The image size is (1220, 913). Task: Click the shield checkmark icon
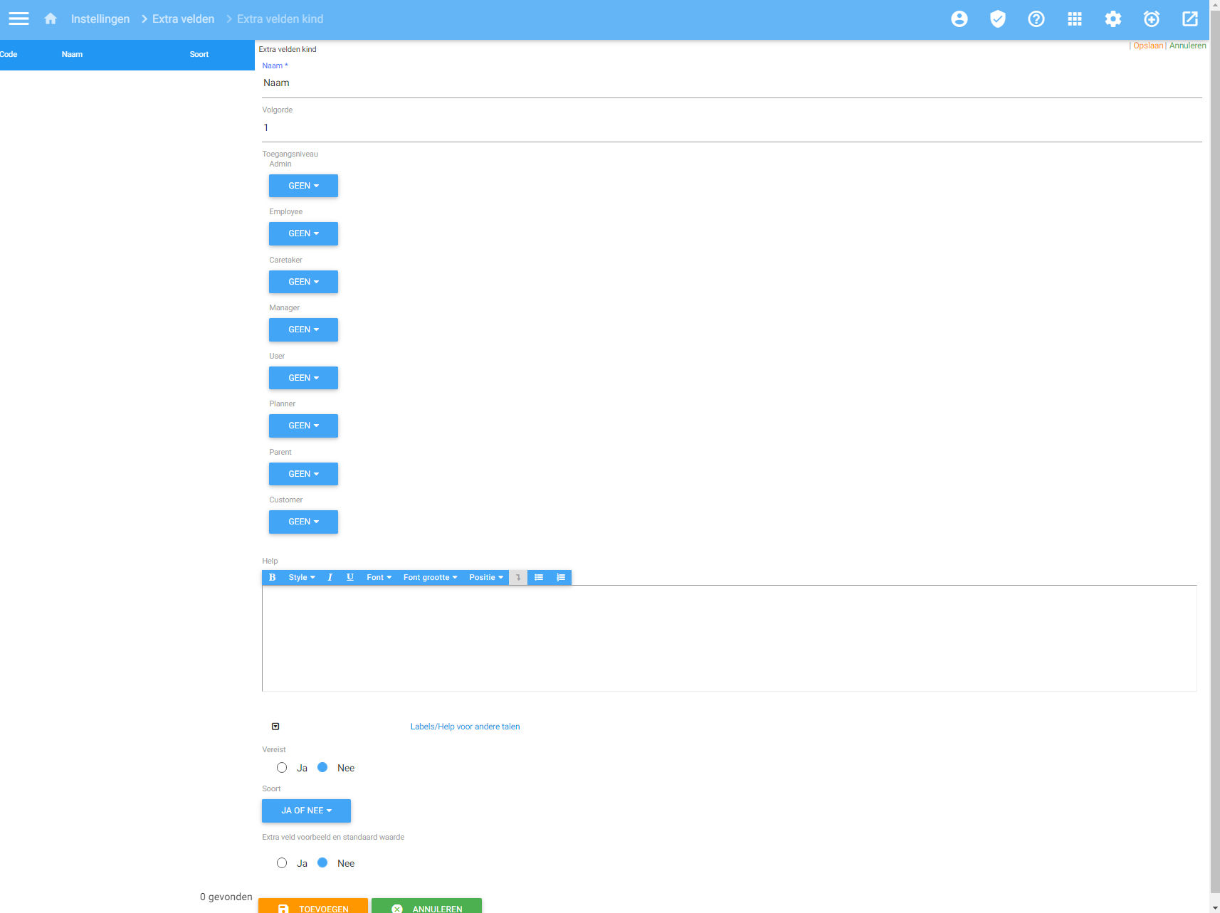tap(997, 19)
